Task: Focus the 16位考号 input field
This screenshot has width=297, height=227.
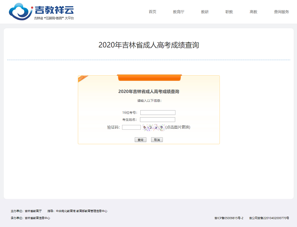Action: coord(158,112)
